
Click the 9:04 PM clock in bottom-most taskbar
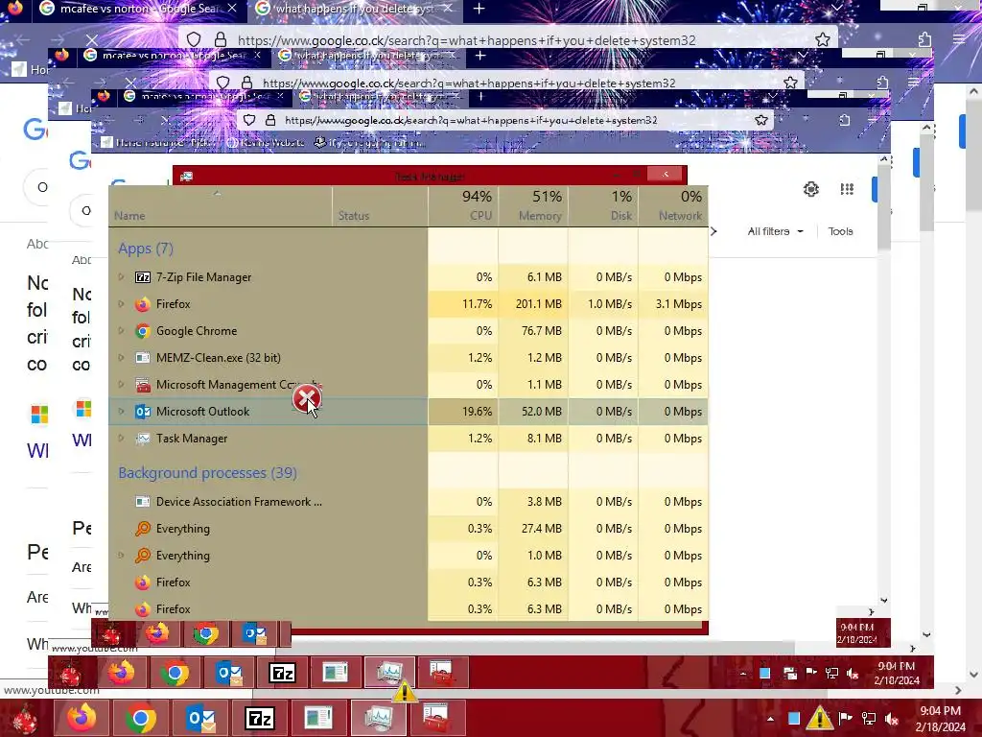click(940, 719)
